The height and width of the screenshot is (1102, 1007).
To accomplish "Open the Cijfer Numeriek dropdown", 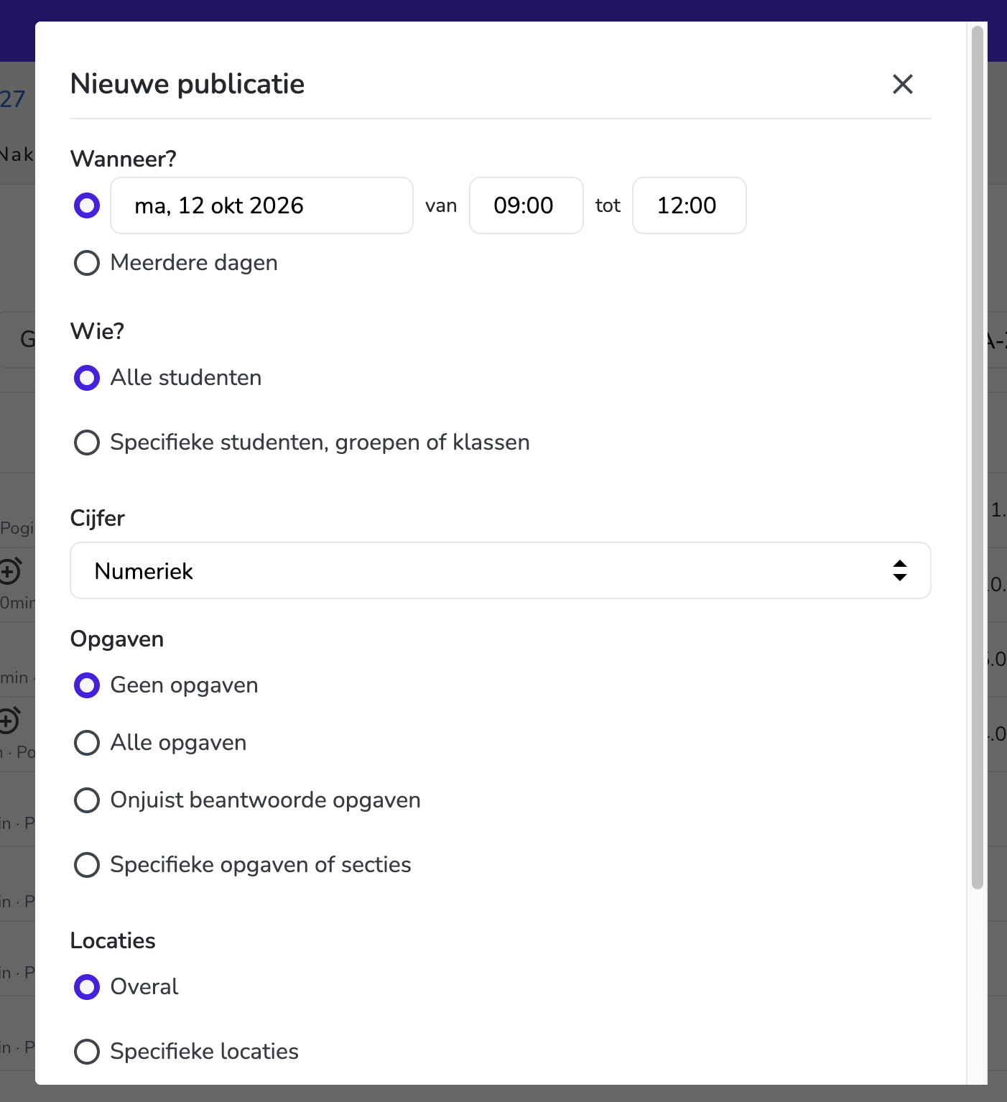I will [501, 570].
